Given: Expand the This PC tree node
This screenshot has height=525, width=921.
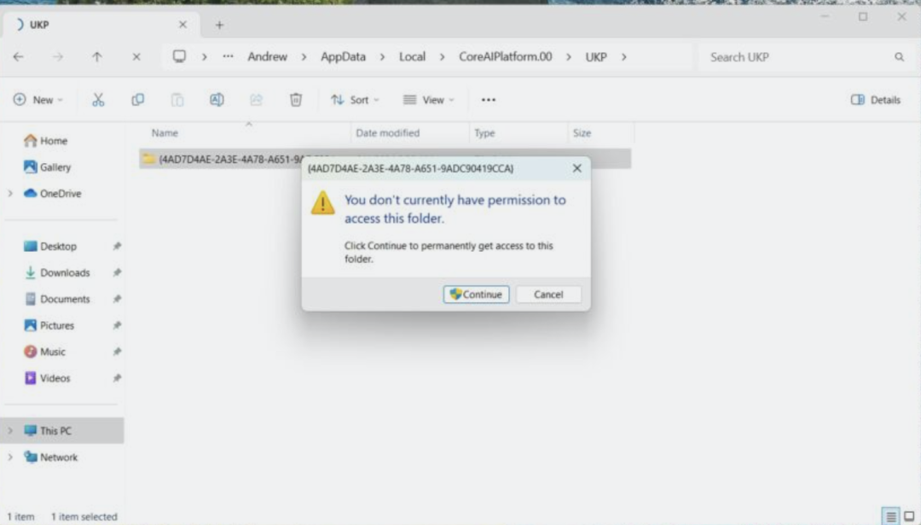Looking at the screenshot, I should (10, 430).
